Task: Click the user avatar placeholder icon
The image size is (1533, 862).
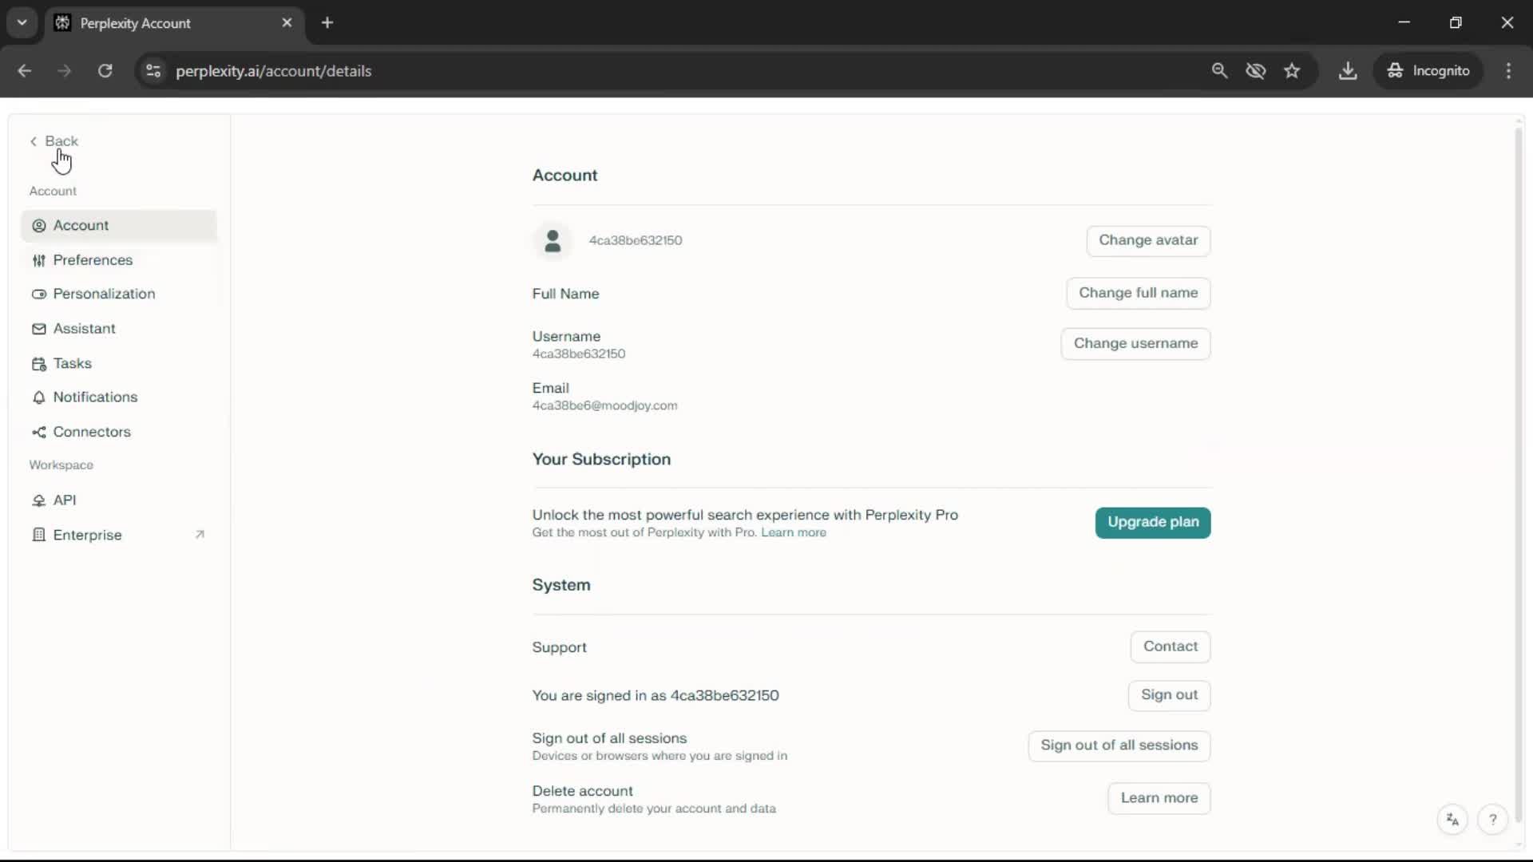Action: point(552,240)
